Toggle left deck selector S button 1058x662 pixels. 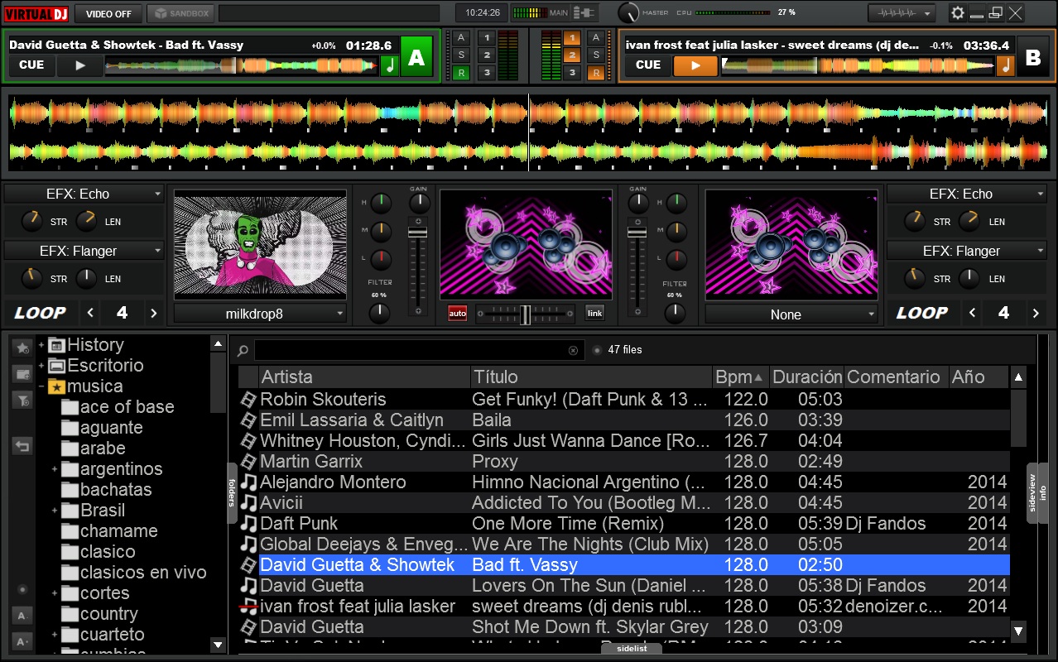pyautogui.click(x=461, y=55)
